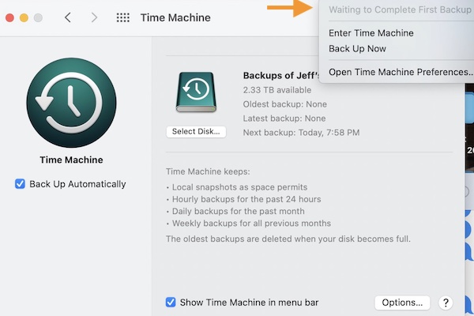The width and height of the screenshot is (474, 316).
Task: Click Time Machine label under clock icon
Action: [x=71, y=160]
